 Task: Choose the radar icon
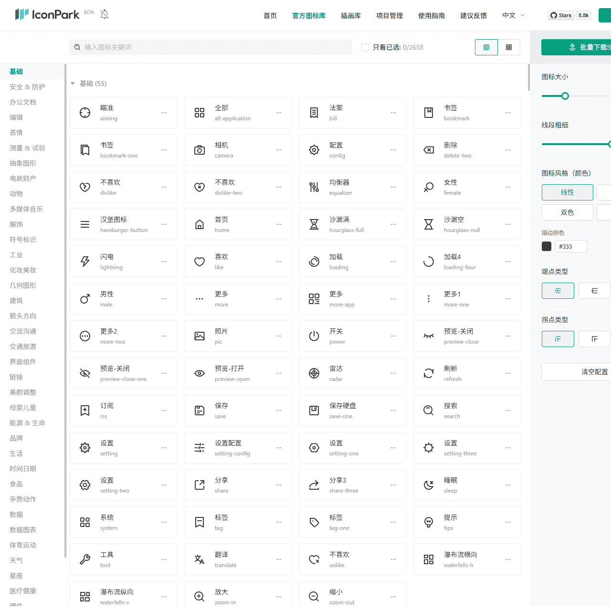pyautogui.click(x=314, y=373)
